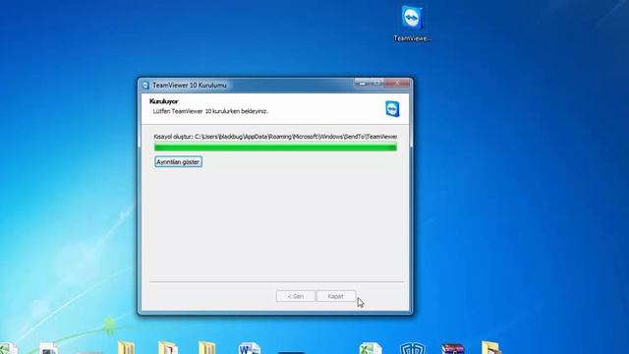Maximize the TeamViewer 10 Kurulumu window
Viewport: 629px width, 354px height.
376,83
